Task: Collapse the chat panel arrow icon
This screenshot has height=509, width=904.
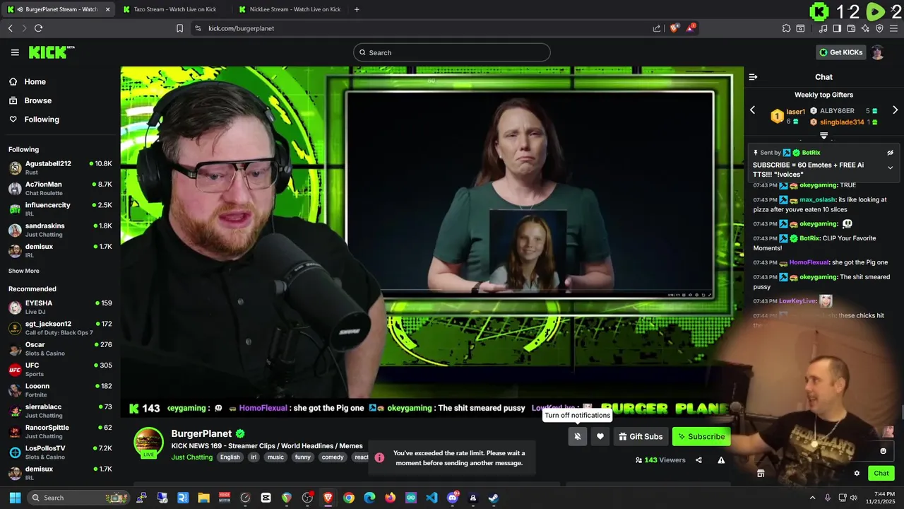Action: (753, 77)
